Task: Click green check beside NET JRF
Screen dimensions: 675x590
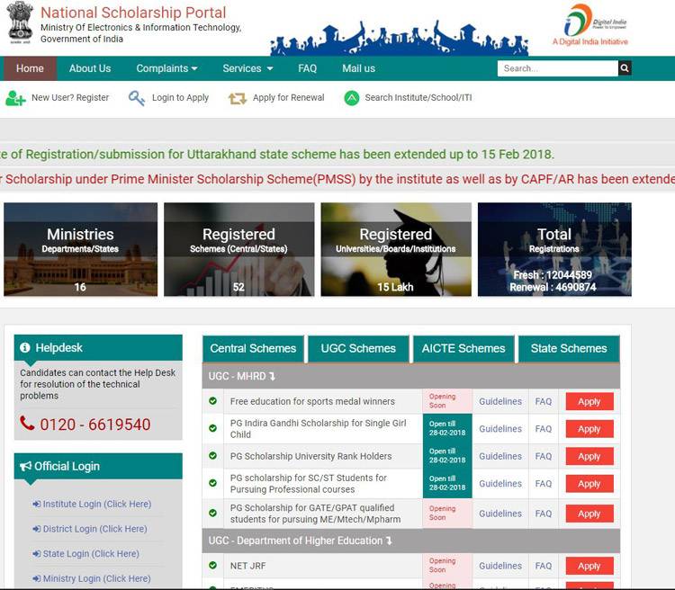Action: click(x=212, y=566)
